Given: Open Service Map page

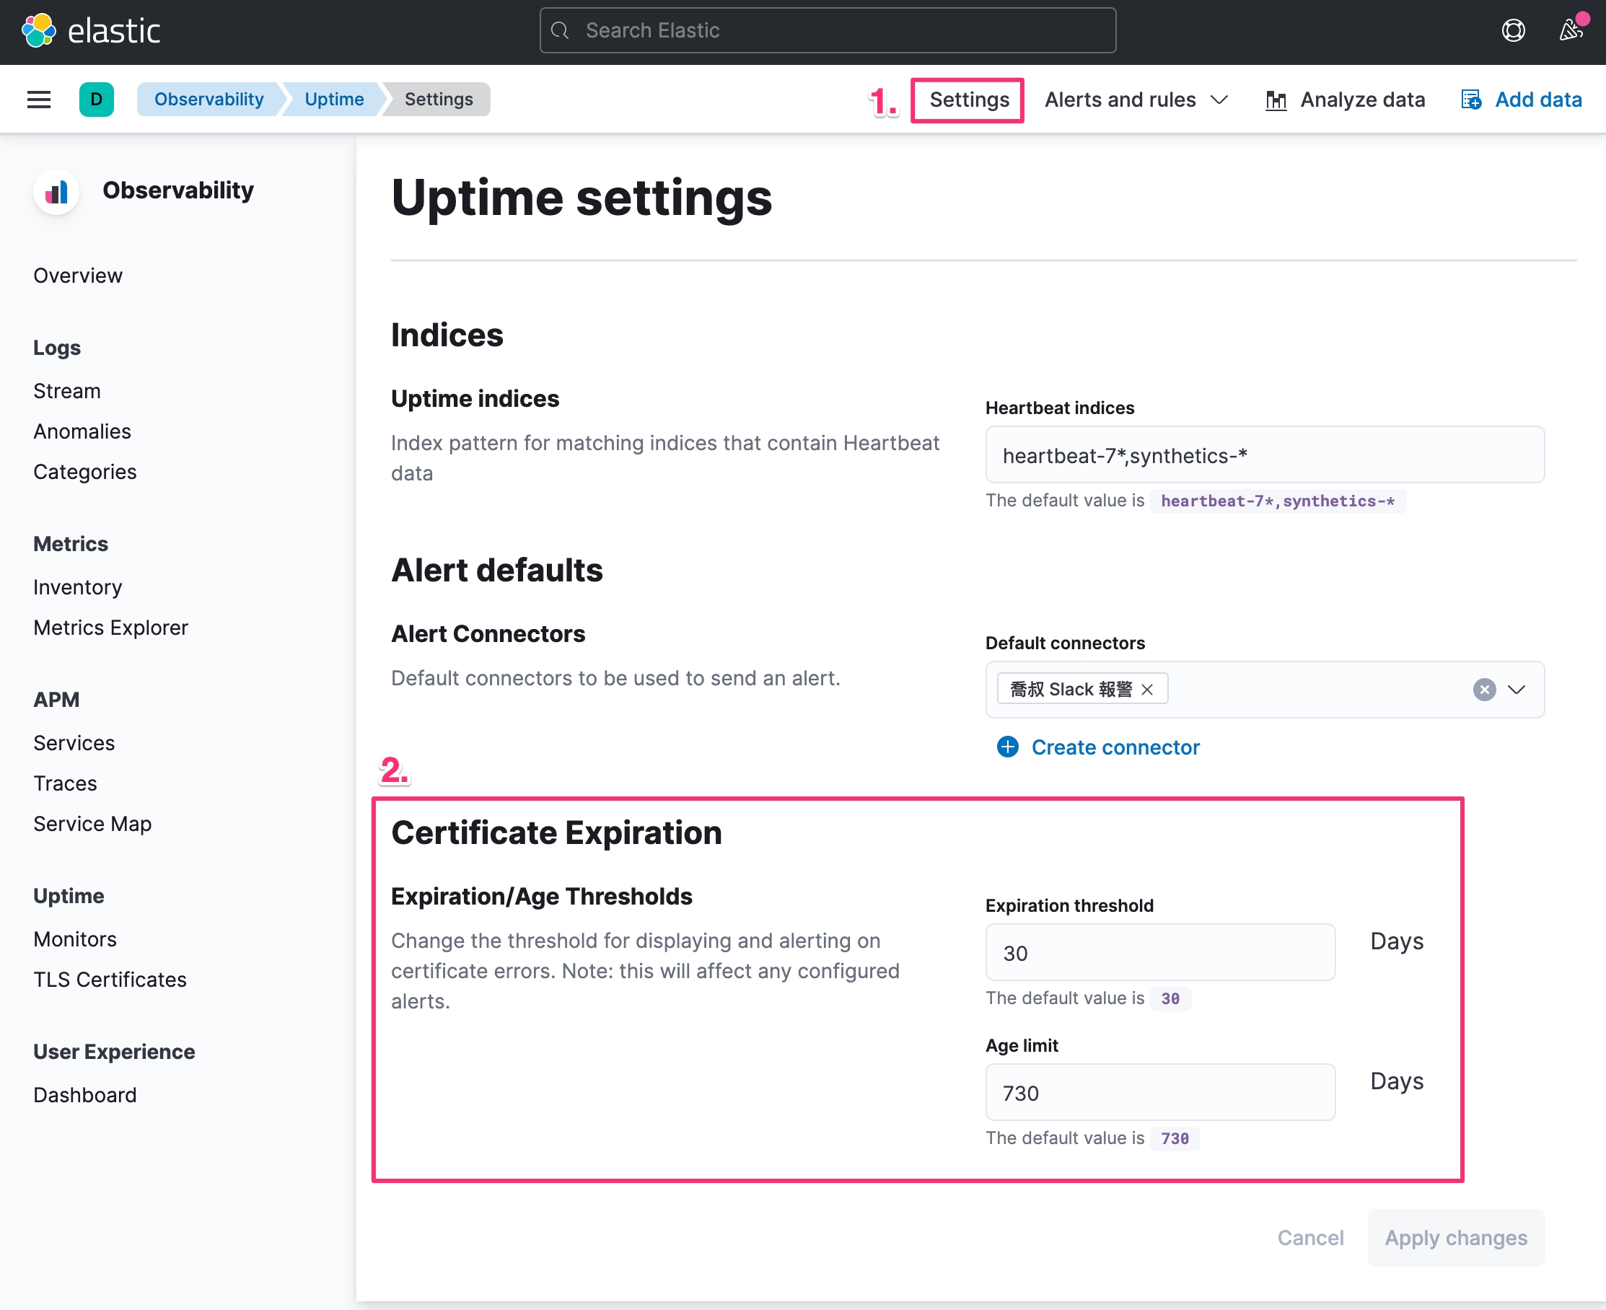Looking at the screenshot, I should tap(93, 823).
